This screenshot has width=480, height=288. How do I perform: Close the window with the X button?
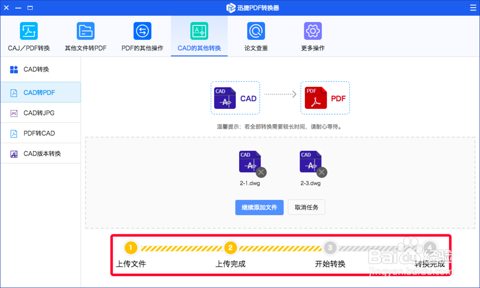coord(6,8)
